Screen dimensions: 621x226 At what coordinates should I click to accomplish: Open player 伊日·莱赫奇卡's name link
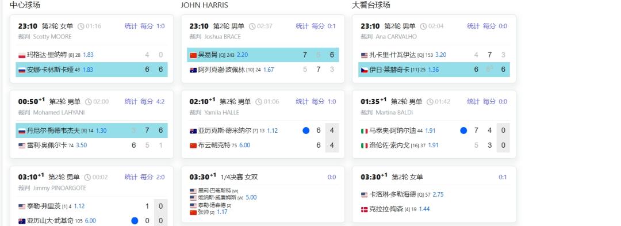coord(389,70)
